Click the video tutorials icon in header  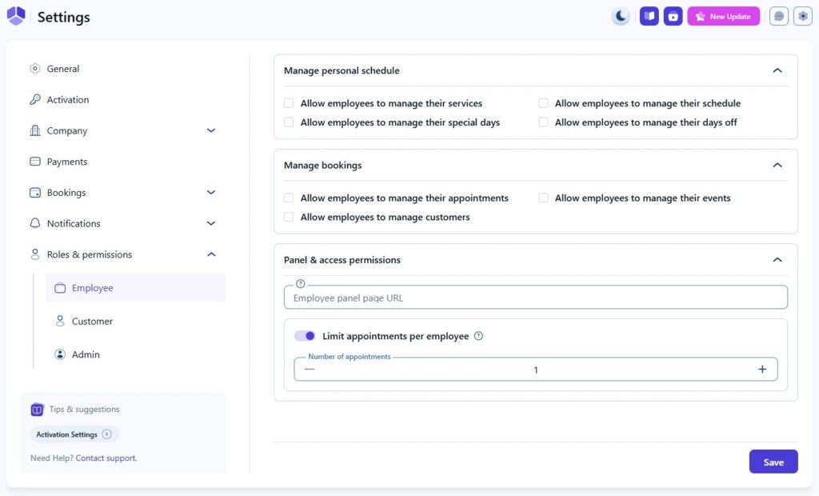pyautogui.click(x=673, y=16)
